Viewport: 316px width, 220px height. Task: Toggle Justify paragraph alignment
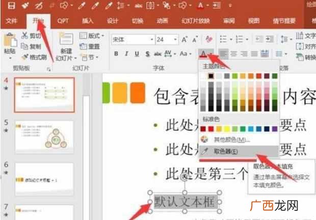[254, 54]
